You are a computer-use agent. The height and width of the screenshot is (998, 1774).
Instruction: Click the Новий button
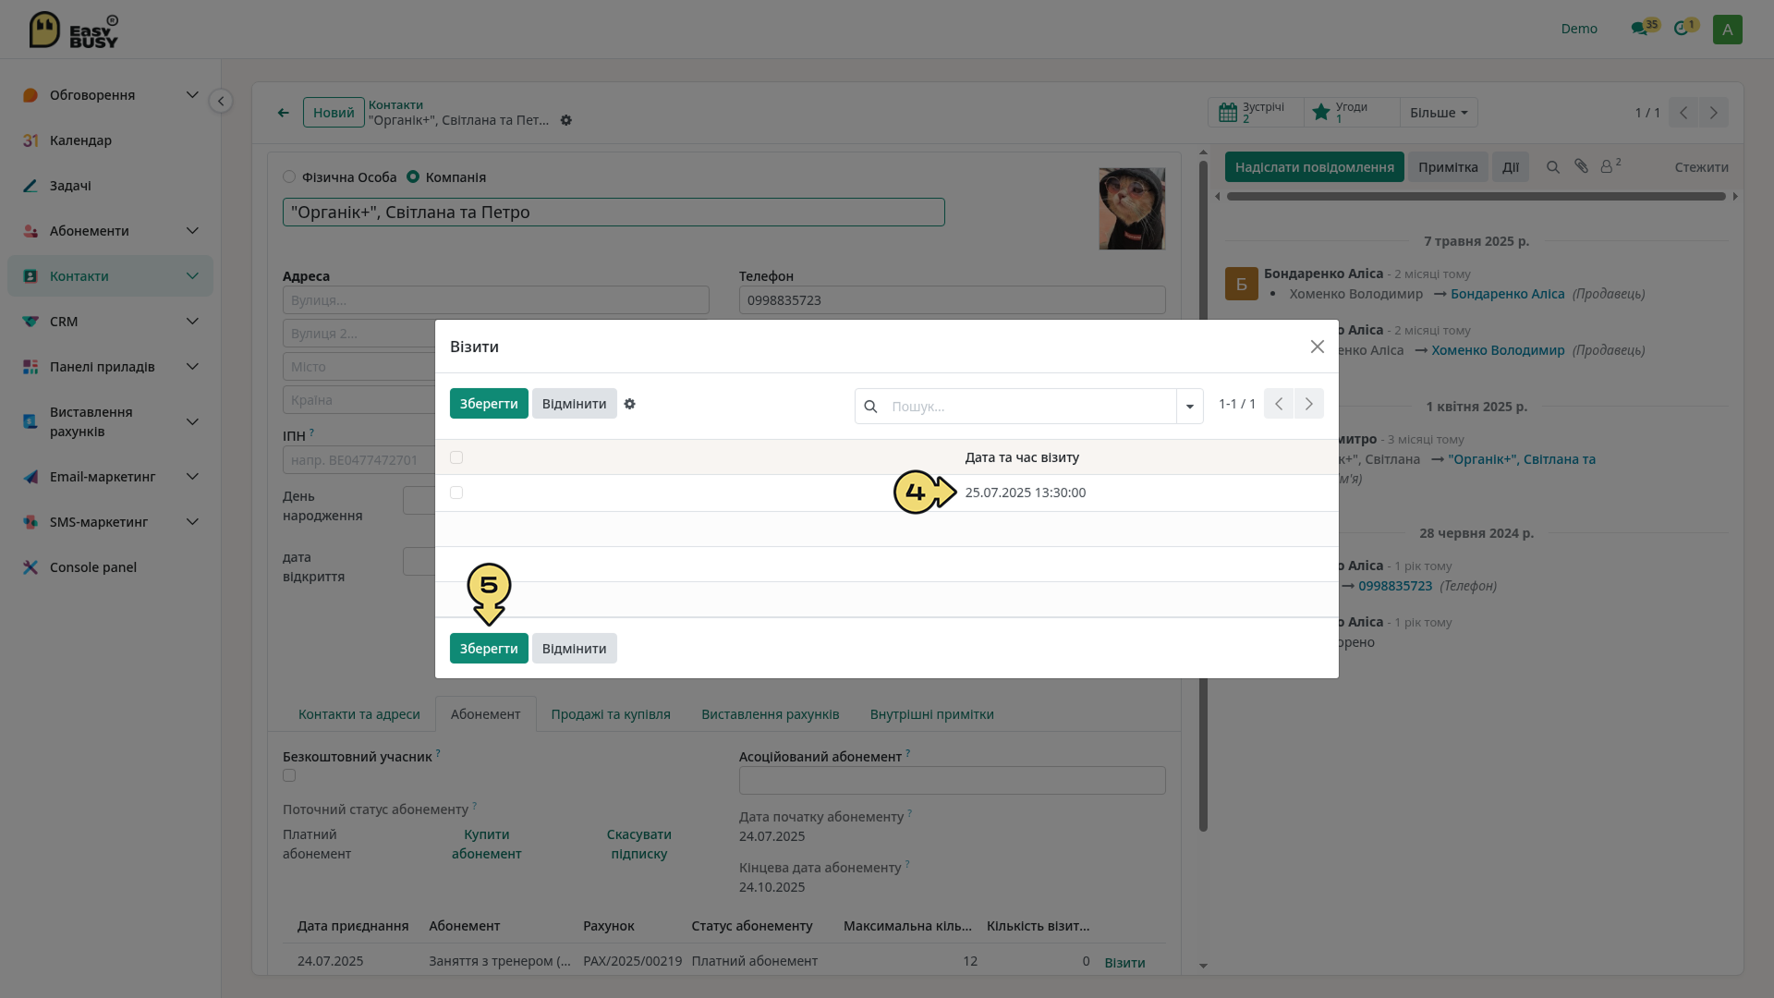click(x=334, y=113)
